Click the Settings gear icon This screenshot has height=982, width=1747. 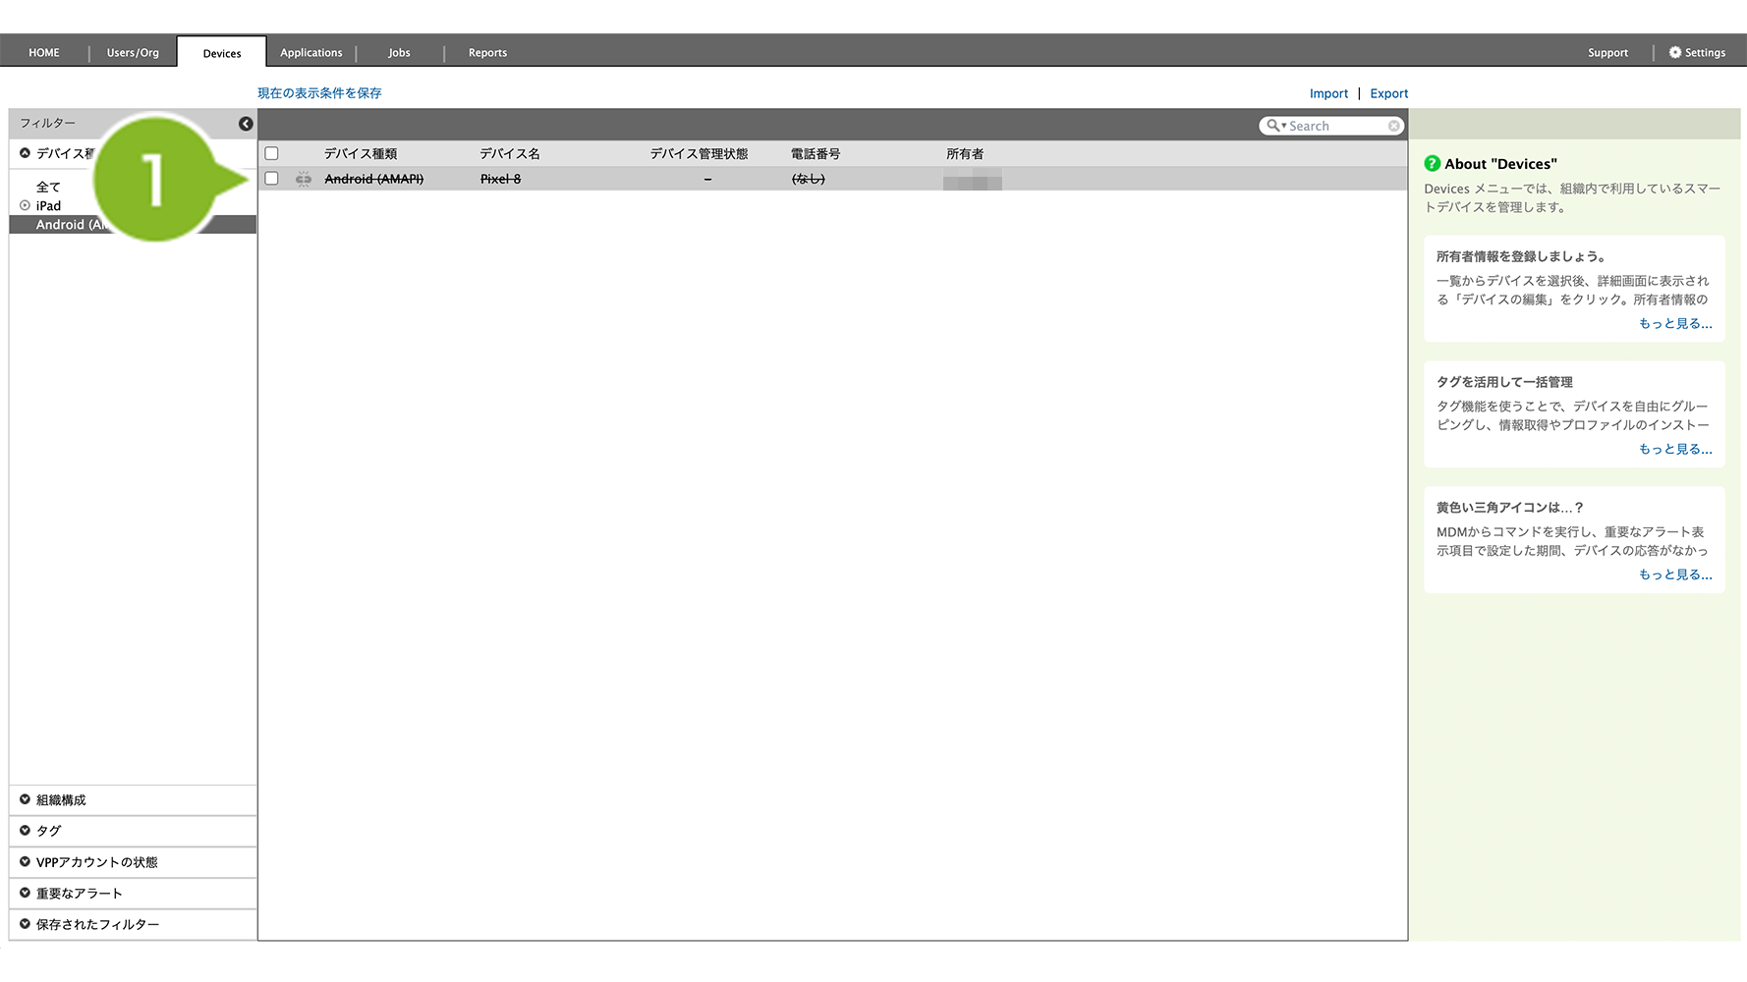click(x=1675, y=52)
